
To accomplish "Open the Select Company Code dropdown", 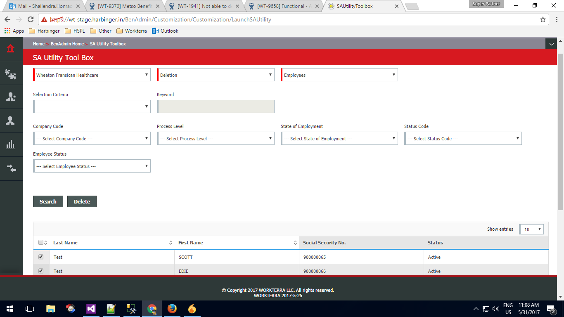I will (x=92, y=139).
